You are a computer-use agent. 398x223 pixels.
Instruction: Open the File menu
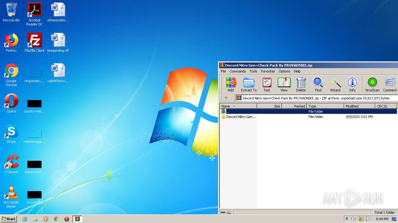pos(223,71)
